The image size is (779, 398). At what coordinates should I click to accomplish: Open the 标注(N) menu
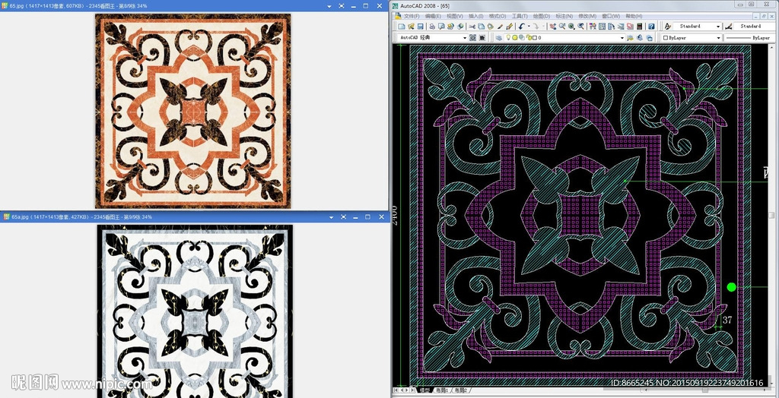pos(564,16)
